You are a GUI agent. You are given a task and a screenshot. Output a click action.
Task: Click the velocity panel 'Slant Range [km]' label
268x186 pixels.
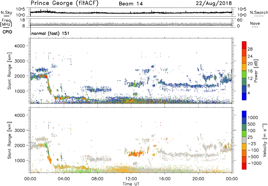coord(9,140)
